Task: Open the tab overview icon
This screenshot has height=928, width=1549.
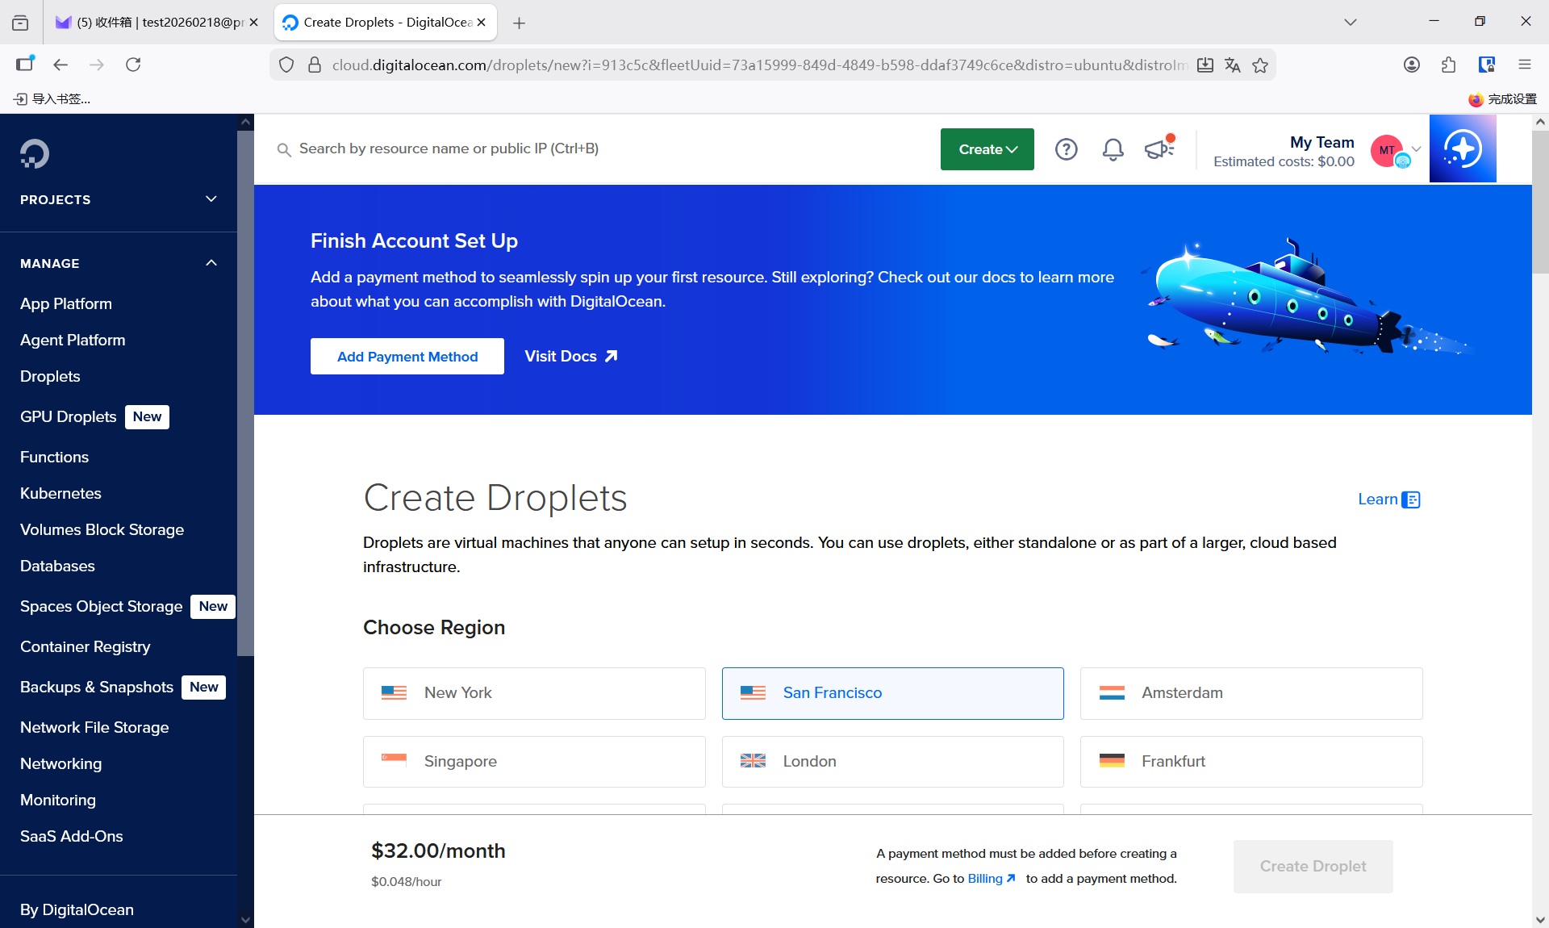Action: 20,23
